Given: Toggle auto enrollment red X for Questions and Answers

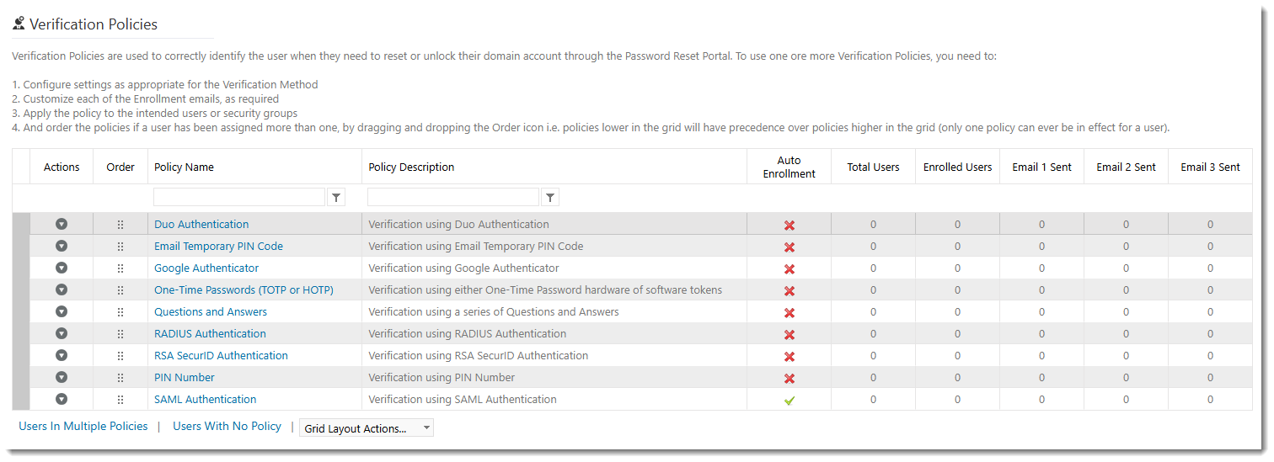Looking at the screenshot, I should point(790,313).
